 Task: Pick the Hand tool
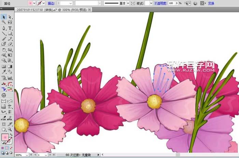4,129
